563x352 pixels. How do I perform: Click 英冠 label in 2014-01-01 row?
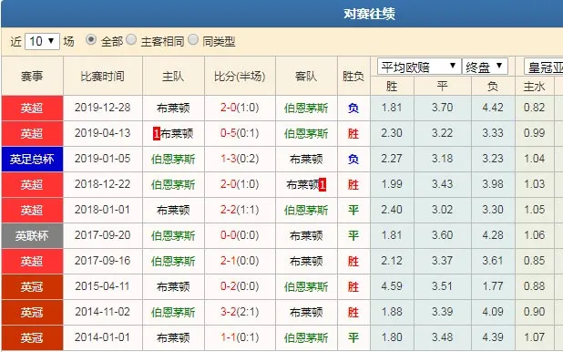click(x=32, y=338)
